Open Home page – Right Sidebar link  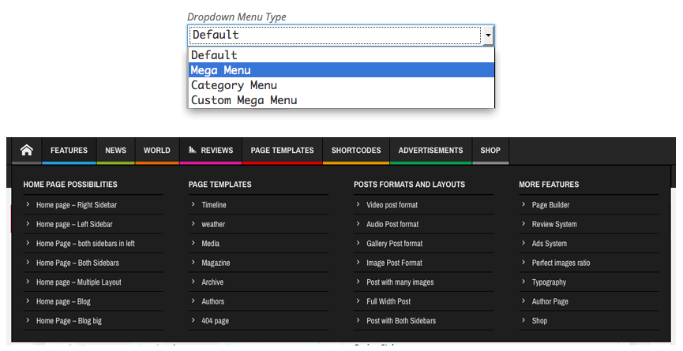pos(77,205)
